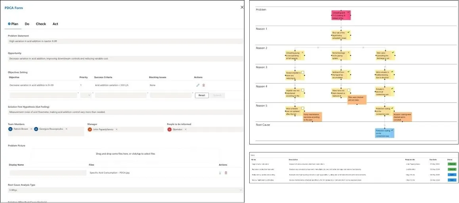Check the box on maintenance 'schedule was not updated' note
459x203 pixels.
point(303,108)
